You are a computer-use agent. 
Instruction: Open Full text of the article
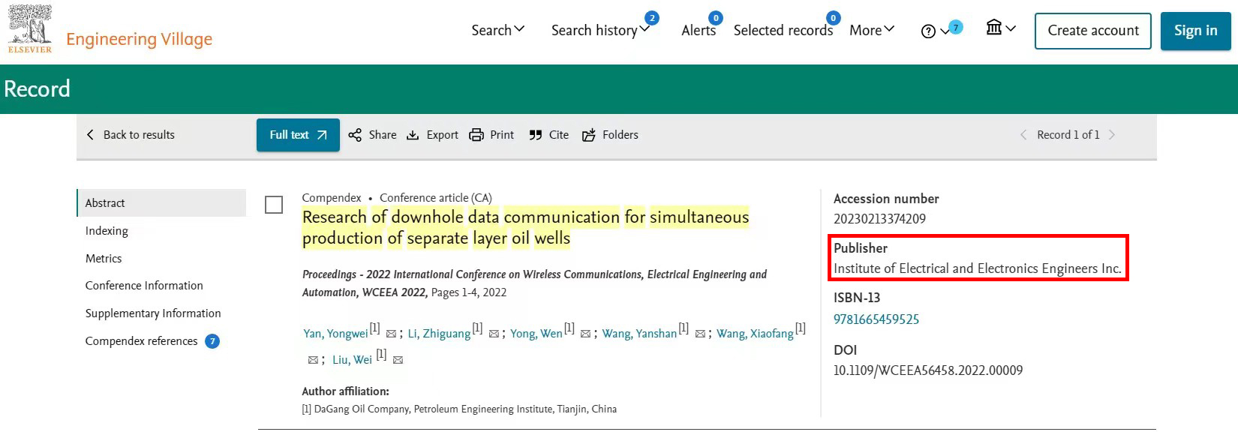[298, 135]
